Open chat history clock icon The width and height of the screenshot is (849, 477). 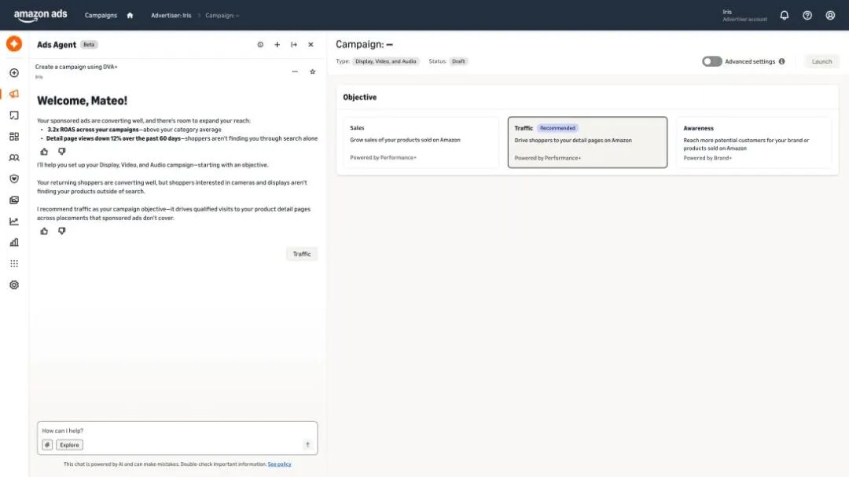click(260, 44)
